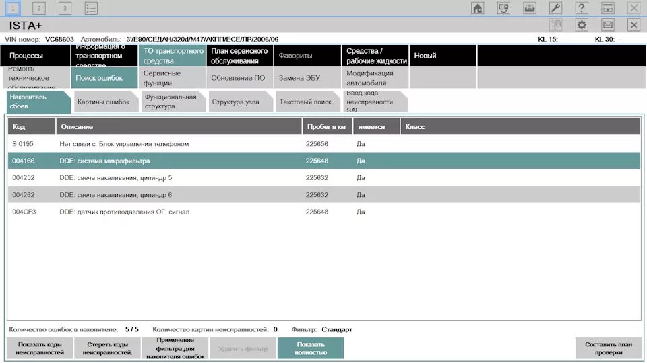The height and width of the screenshot is (363, 647).
Task: Select fault row 004262 цилиндр 6
Action: pos(324,195)
